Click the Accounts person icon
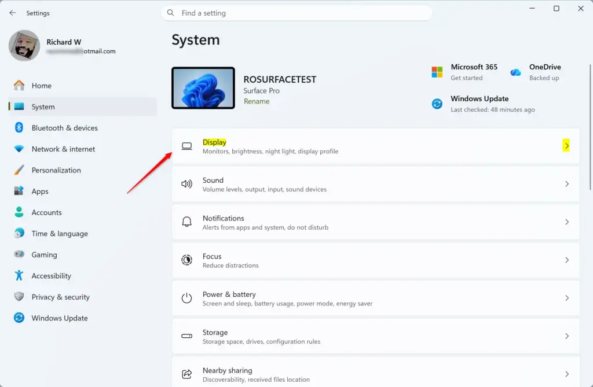Viewport: 593px width, 387px height. [x=19, y=212]
